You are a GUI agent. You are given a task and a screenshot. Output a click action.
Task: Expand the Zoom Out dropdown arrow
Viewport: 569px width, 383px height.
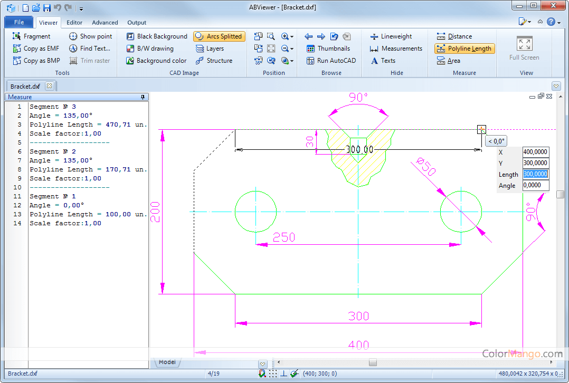(x=292, y=49)
